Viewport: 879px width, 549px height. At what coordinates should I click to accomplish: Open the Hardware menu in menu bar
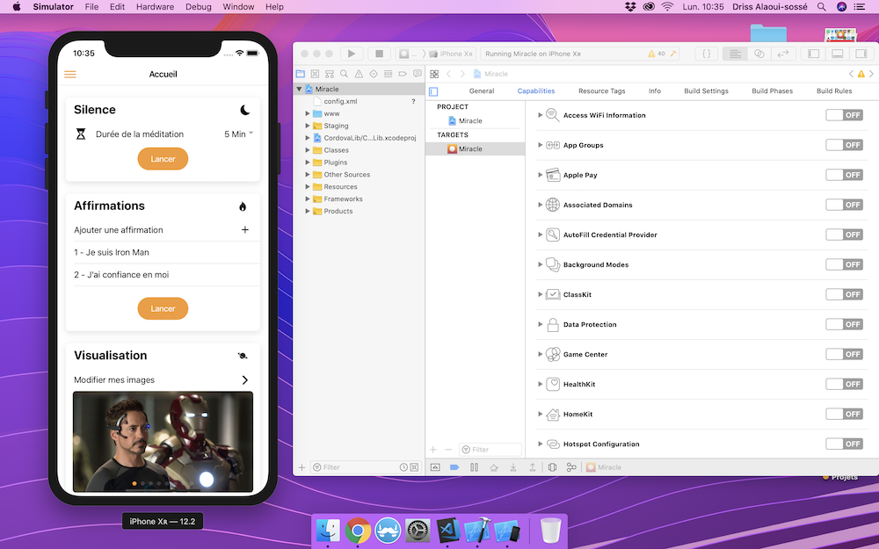tap(155, 7)
